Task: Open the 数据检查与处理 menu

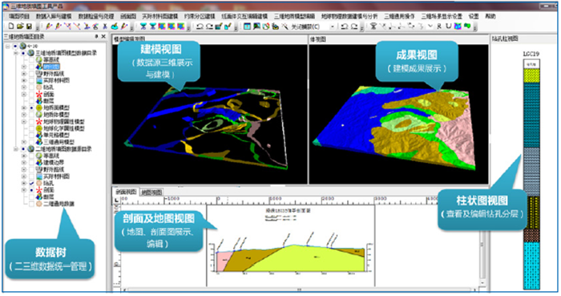Action: click(96, 17)
